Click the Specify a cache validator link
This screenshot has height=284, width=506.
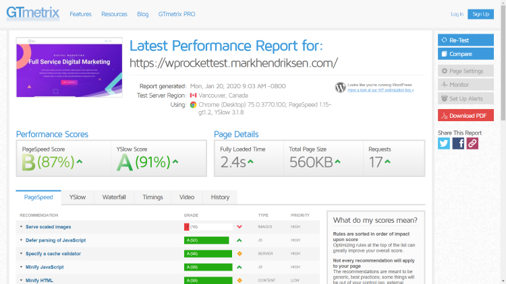tap(53, 254)
